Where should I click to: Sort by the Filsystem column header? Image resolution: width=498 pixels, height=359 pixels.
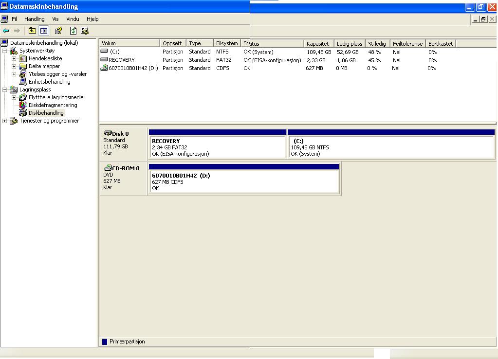point(226,43)
